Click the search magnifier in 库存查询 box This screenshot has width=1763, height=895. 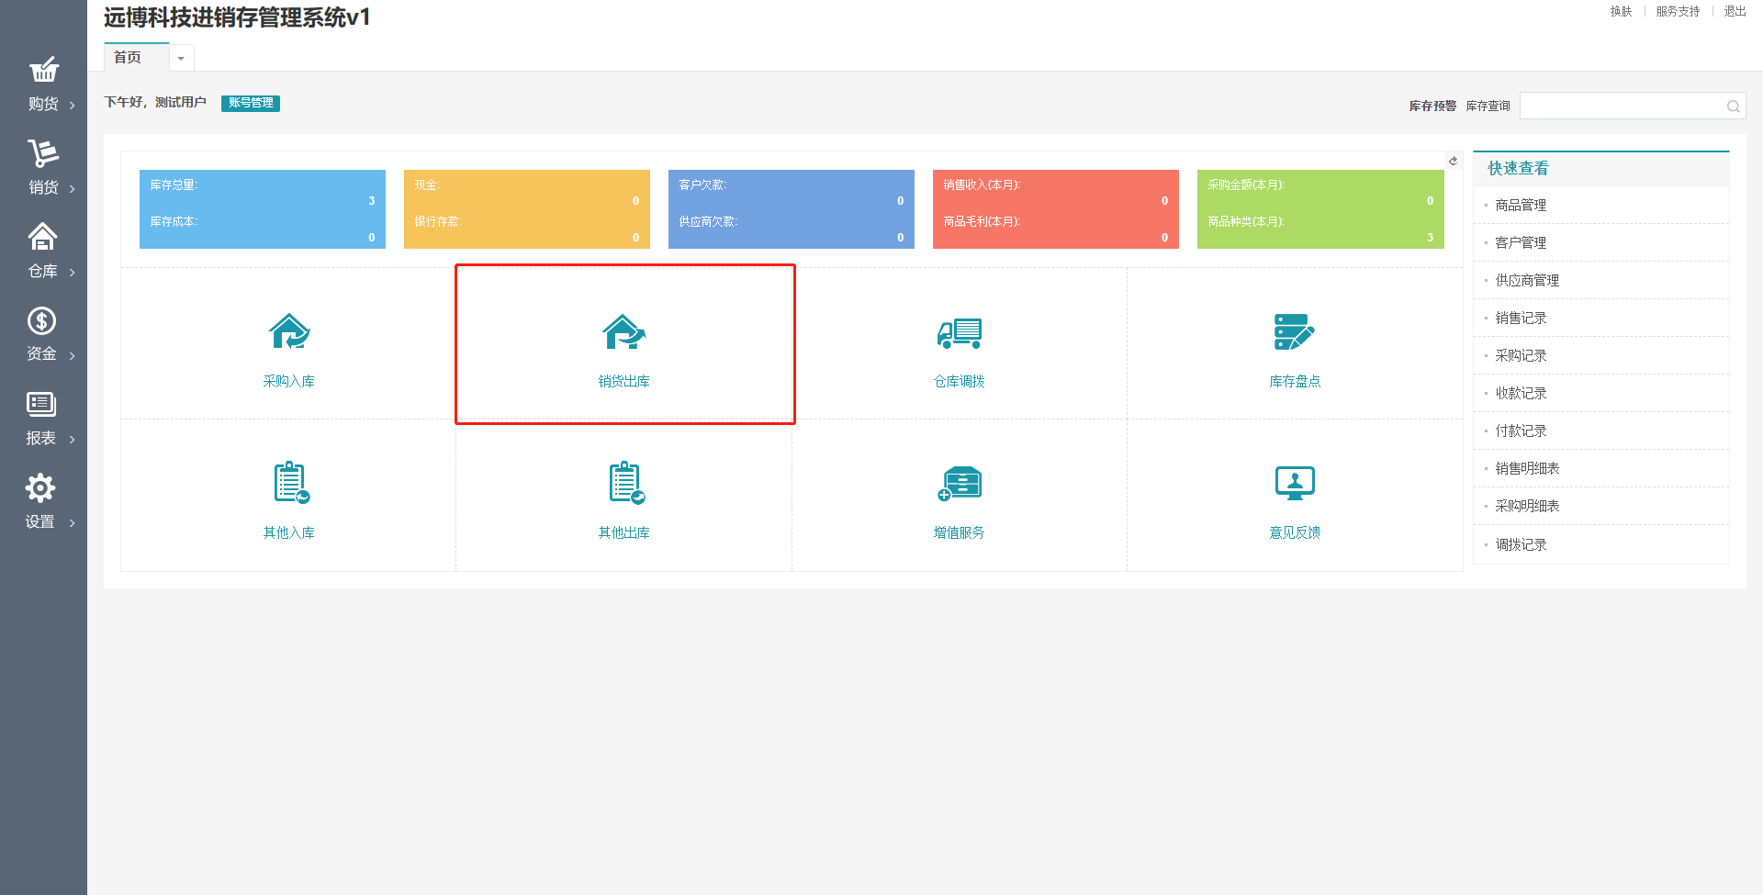pyautogui.click(x=1733, y=106)
